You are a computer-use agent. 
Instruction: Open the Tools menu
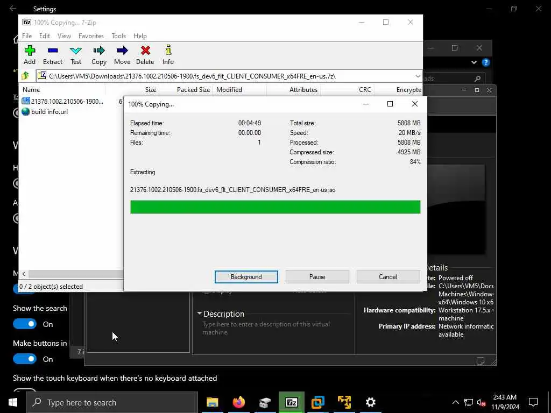click(x=119, y=36)
